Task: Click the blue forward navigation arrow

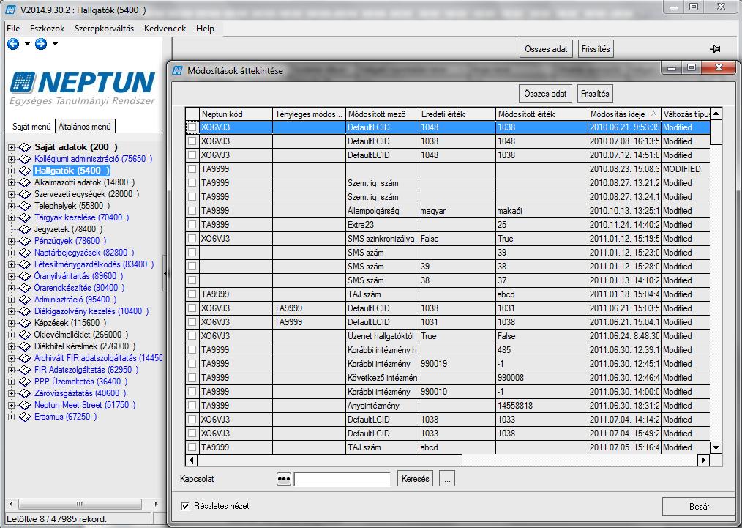Action: pos(41,44)
